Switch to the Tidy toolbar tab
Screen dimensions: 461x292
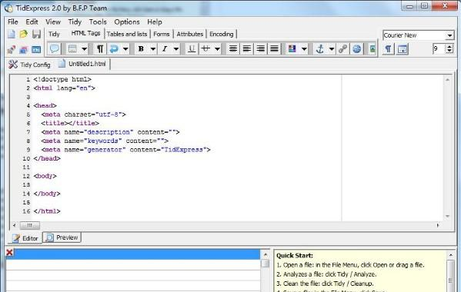pos(54,34)
